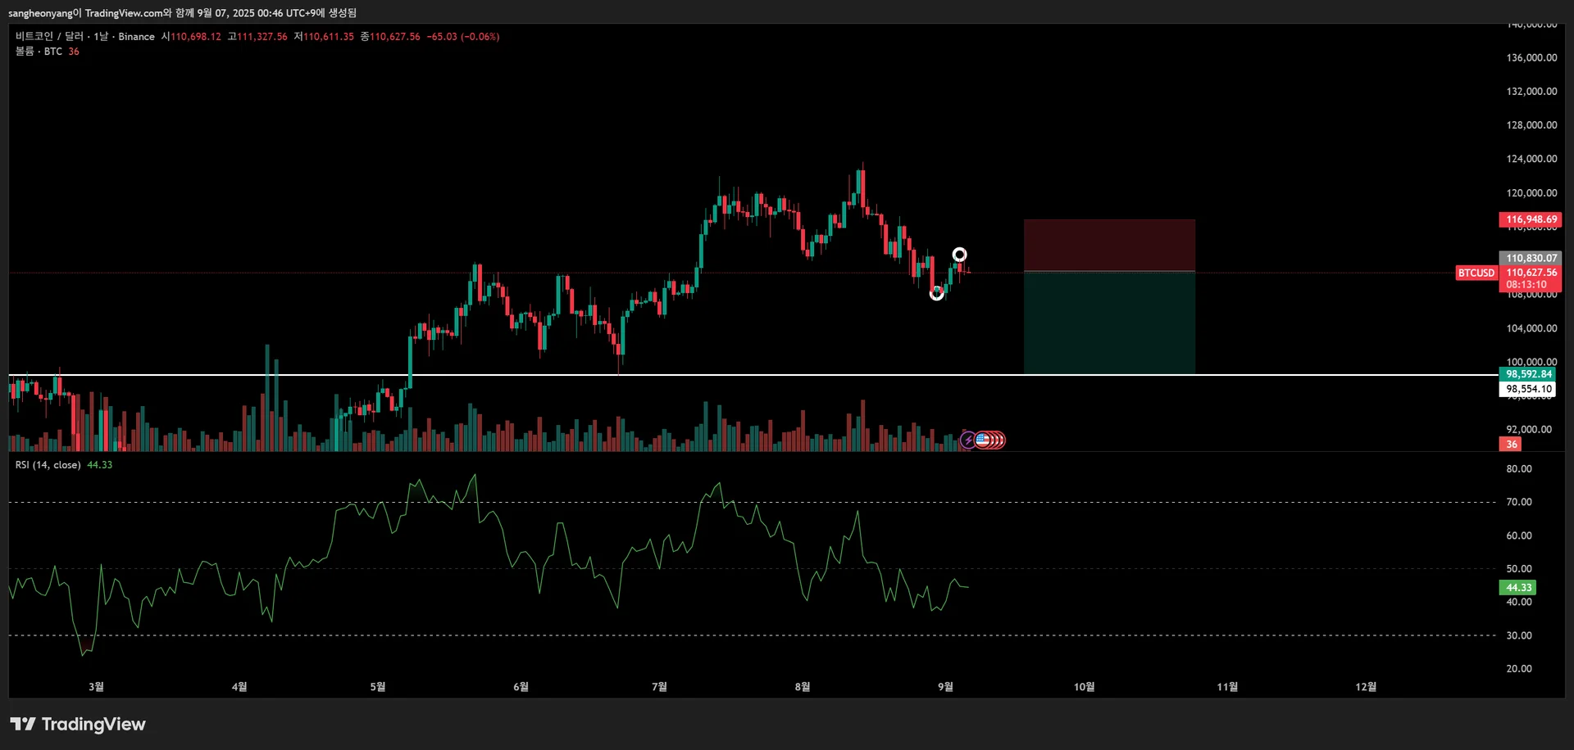Click the 116,948.69 stop-loss price tag
The width and height of the screenshot is (1574, 750).
pos(1531,219)
